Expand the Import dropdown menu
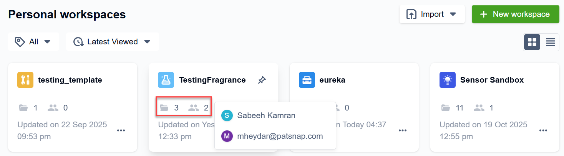564x156 pixels. click(x=432, y=15)
